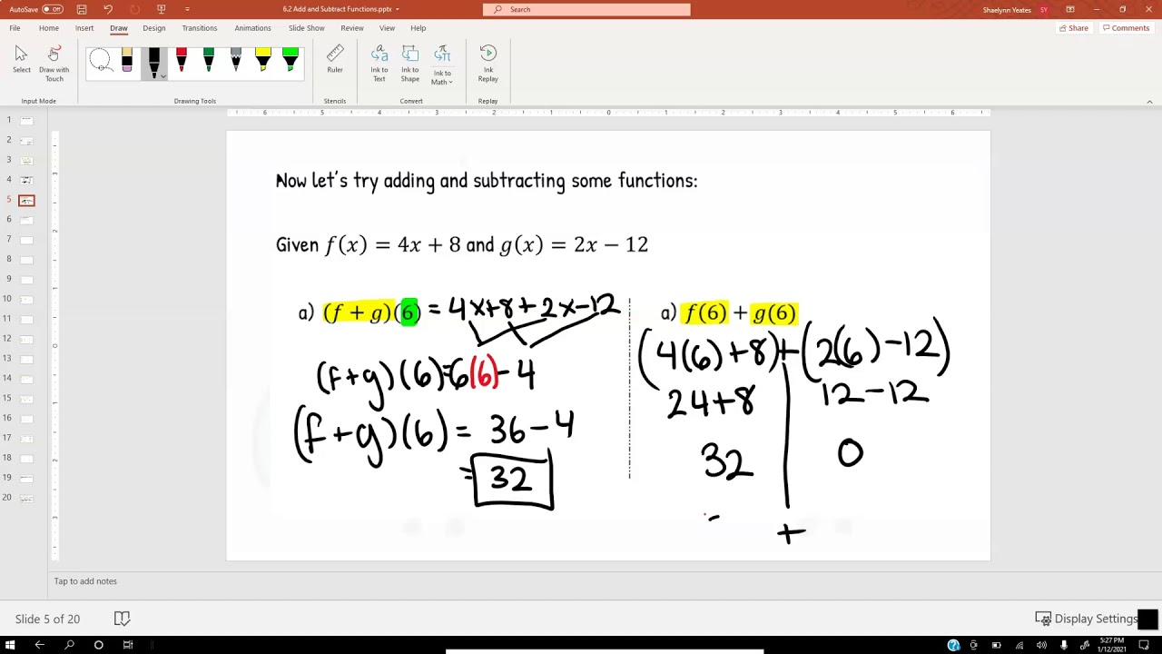Viewport: 1162px width, 654px height.
Task: Collapse the ribbon with the chevron
Action: pyautogui.click(x=1150, y=102)
